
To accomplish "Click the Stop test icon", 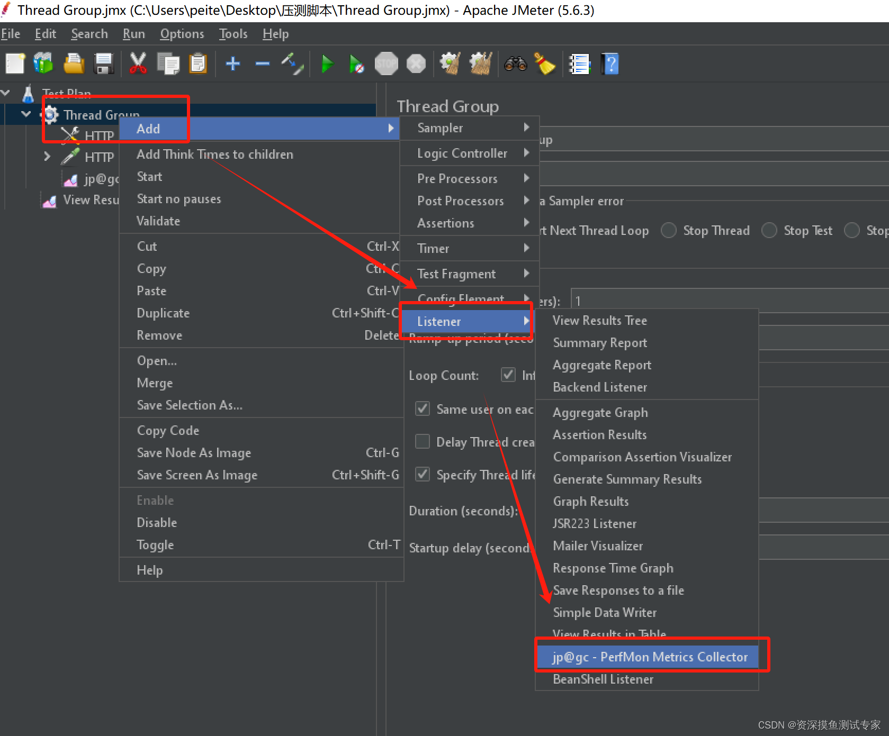I will pyautogui.click(x=387, y=64).
